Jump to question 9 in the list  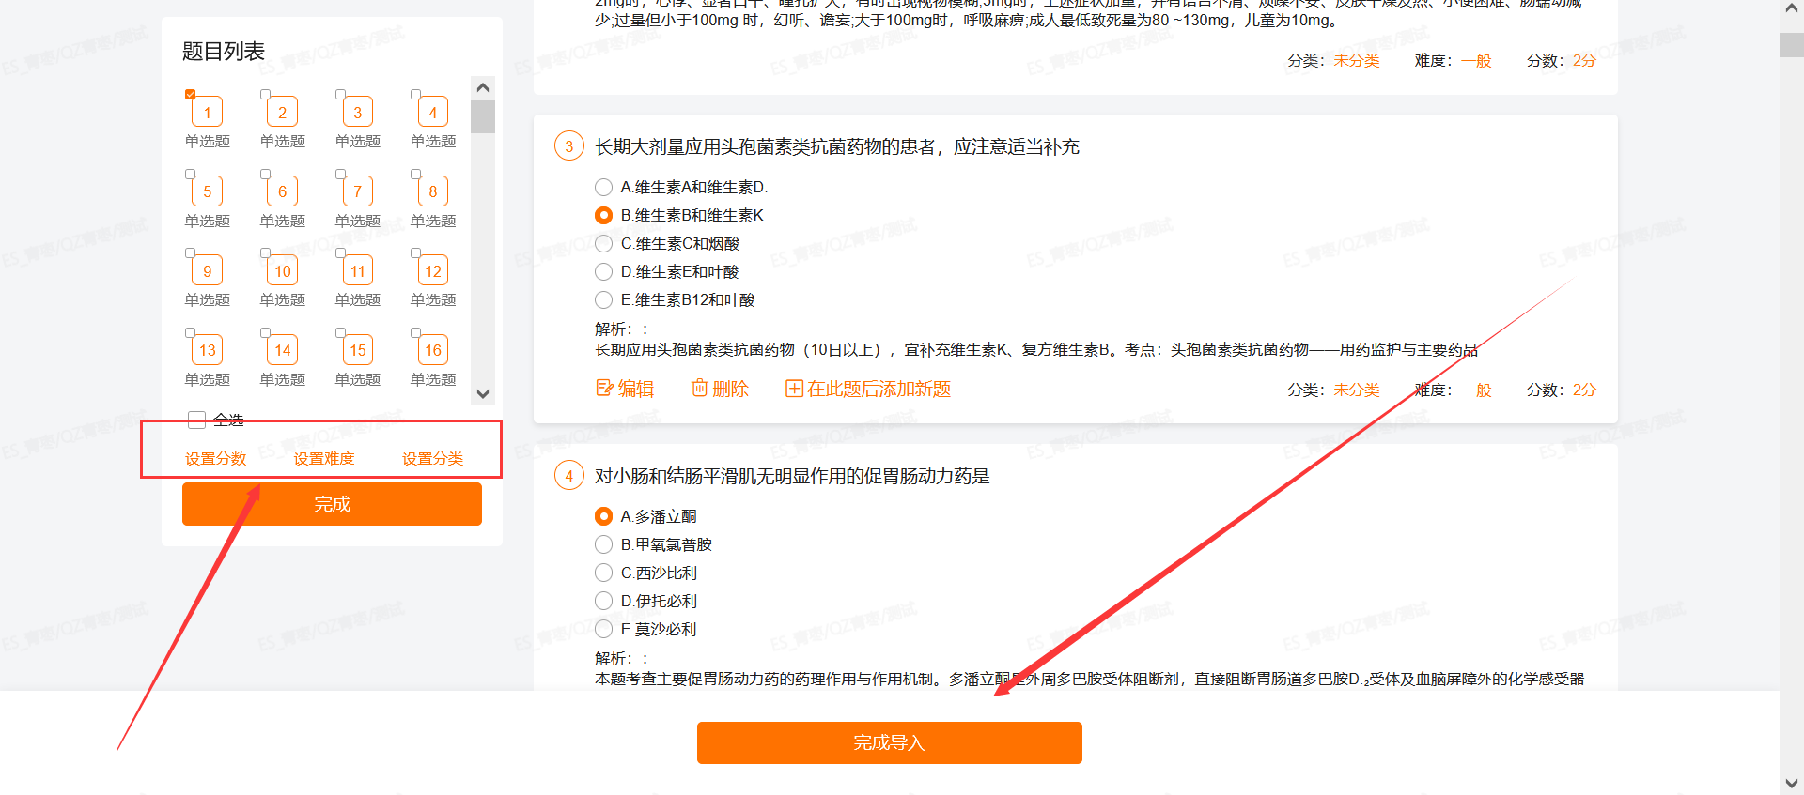coord(208,271)
